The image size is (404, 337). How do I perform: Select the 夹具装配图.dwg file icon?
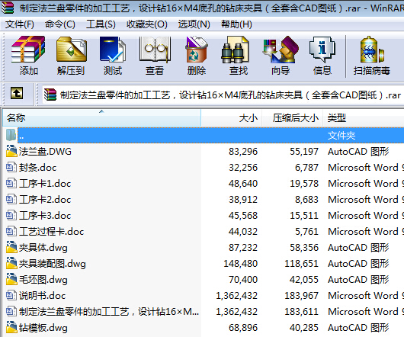pos(11,263)
